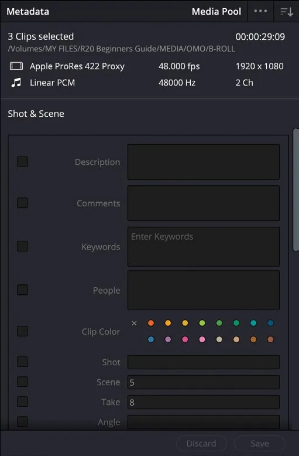Tick the Keywords checkbox

22,246
